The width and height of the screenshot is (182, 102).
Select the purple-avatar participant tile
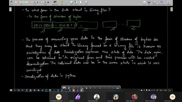click(x=78, y=97)
